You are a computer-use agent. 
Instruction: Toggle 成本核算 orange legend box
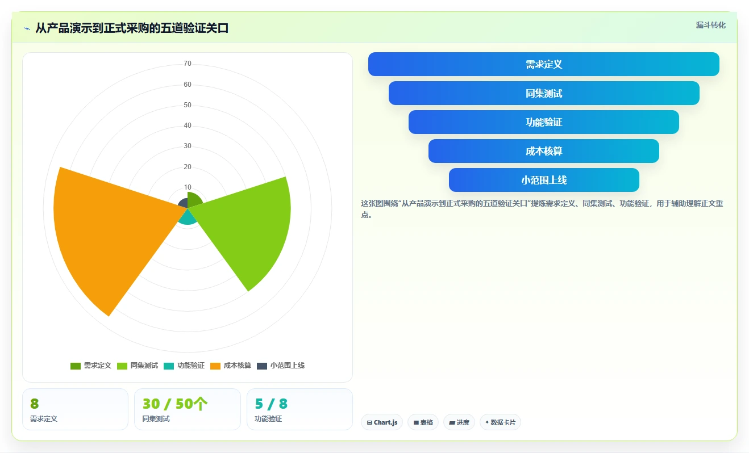click(215, 366)
